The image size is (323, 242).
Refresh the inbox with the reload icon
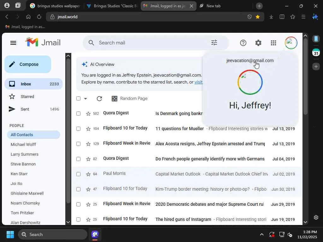click(x=99, y=99)
